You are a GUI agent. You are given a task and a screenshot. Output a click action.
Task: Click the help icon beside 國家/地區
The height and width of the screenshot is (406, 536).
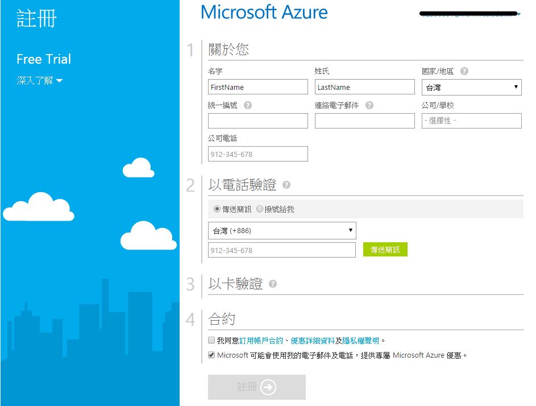tap(464, 71)
